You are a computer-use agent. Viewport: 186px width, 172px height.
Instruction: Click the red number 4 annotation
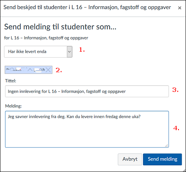(176, 128)
